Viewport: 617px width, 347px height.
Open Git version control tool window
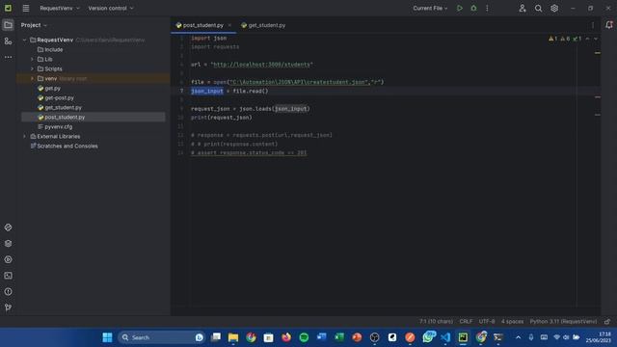[x=8, y=307]
